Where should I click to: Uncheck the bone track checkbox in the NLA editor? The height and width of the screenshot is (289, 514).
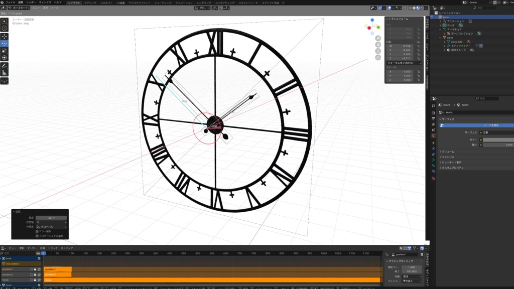[x=39, y=258]
